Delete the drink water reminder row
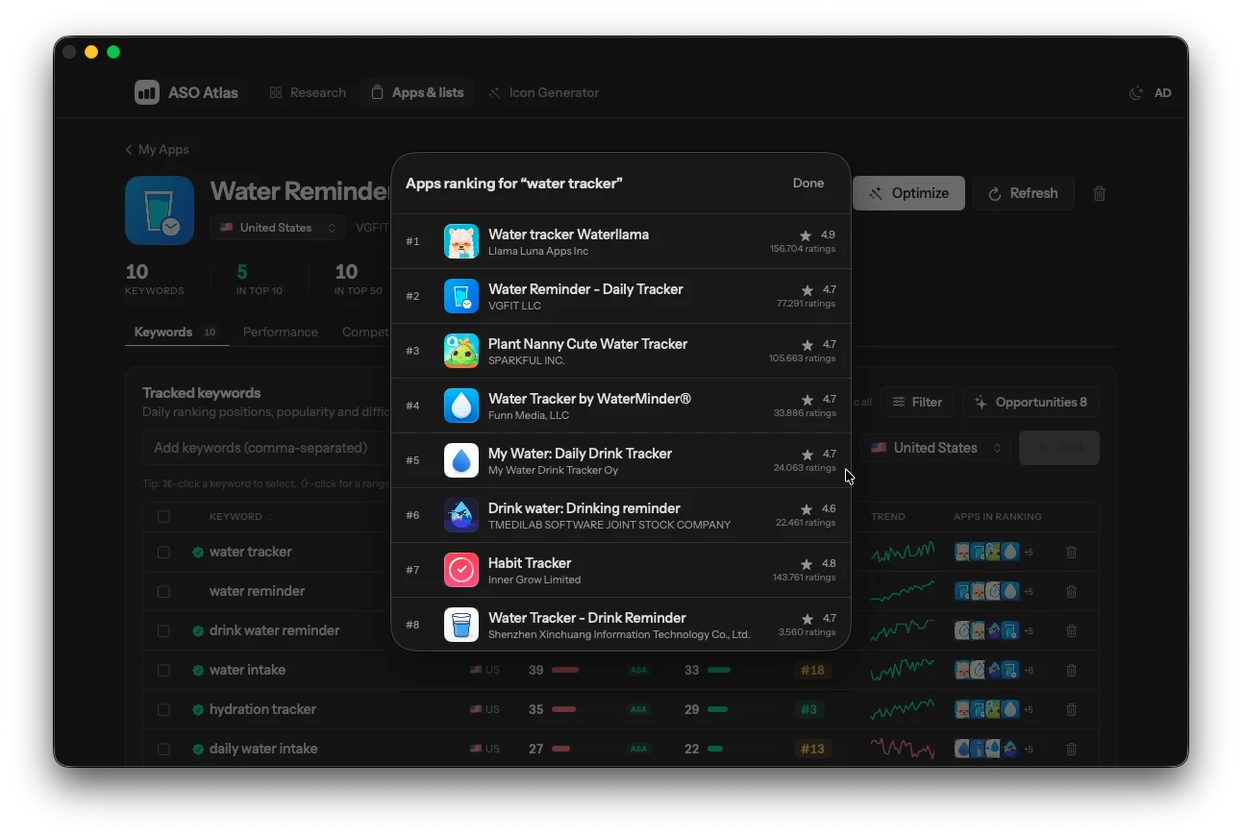 [1072, 631]
